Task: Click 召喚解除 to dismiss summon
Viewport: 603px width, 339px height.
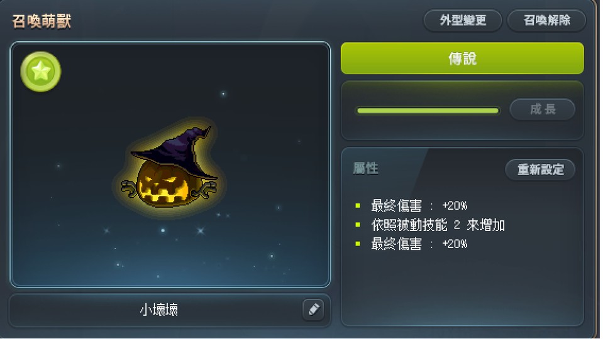Action: (547, 20)
